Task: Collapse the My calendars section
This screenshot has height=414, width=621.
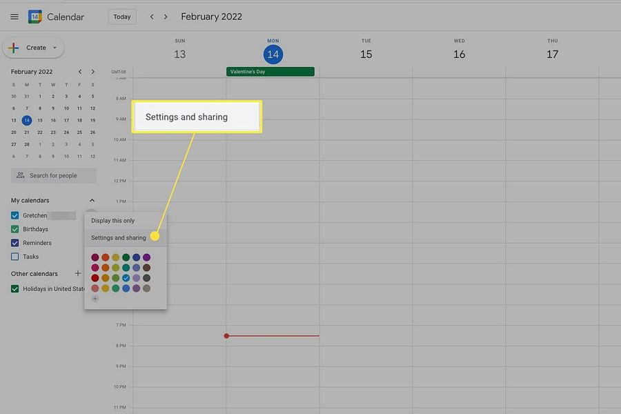Action: (92, 199)
